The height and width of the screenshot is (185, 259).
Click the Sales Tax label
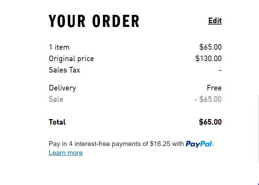click(x=64, y=70)
